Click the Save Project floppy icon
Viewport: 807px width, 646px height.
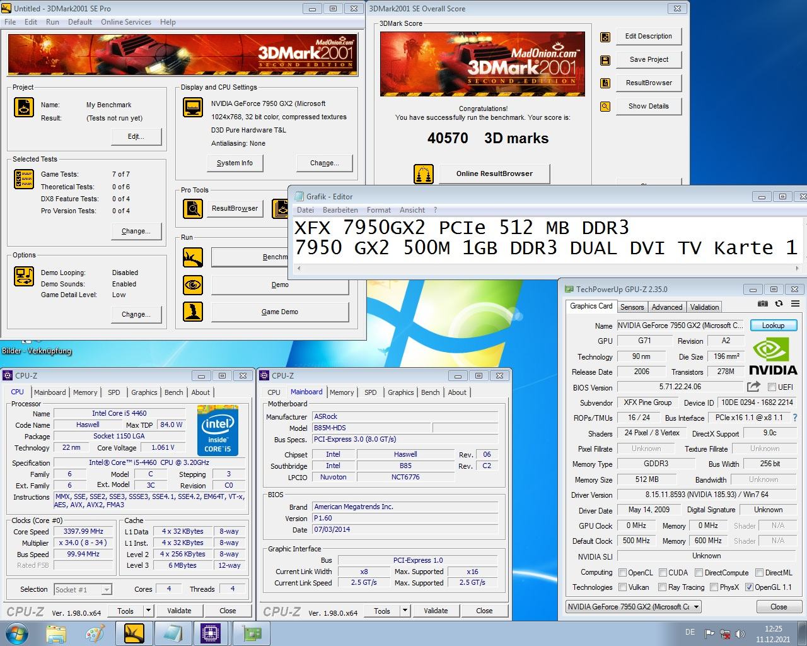(x=605, y=60)
